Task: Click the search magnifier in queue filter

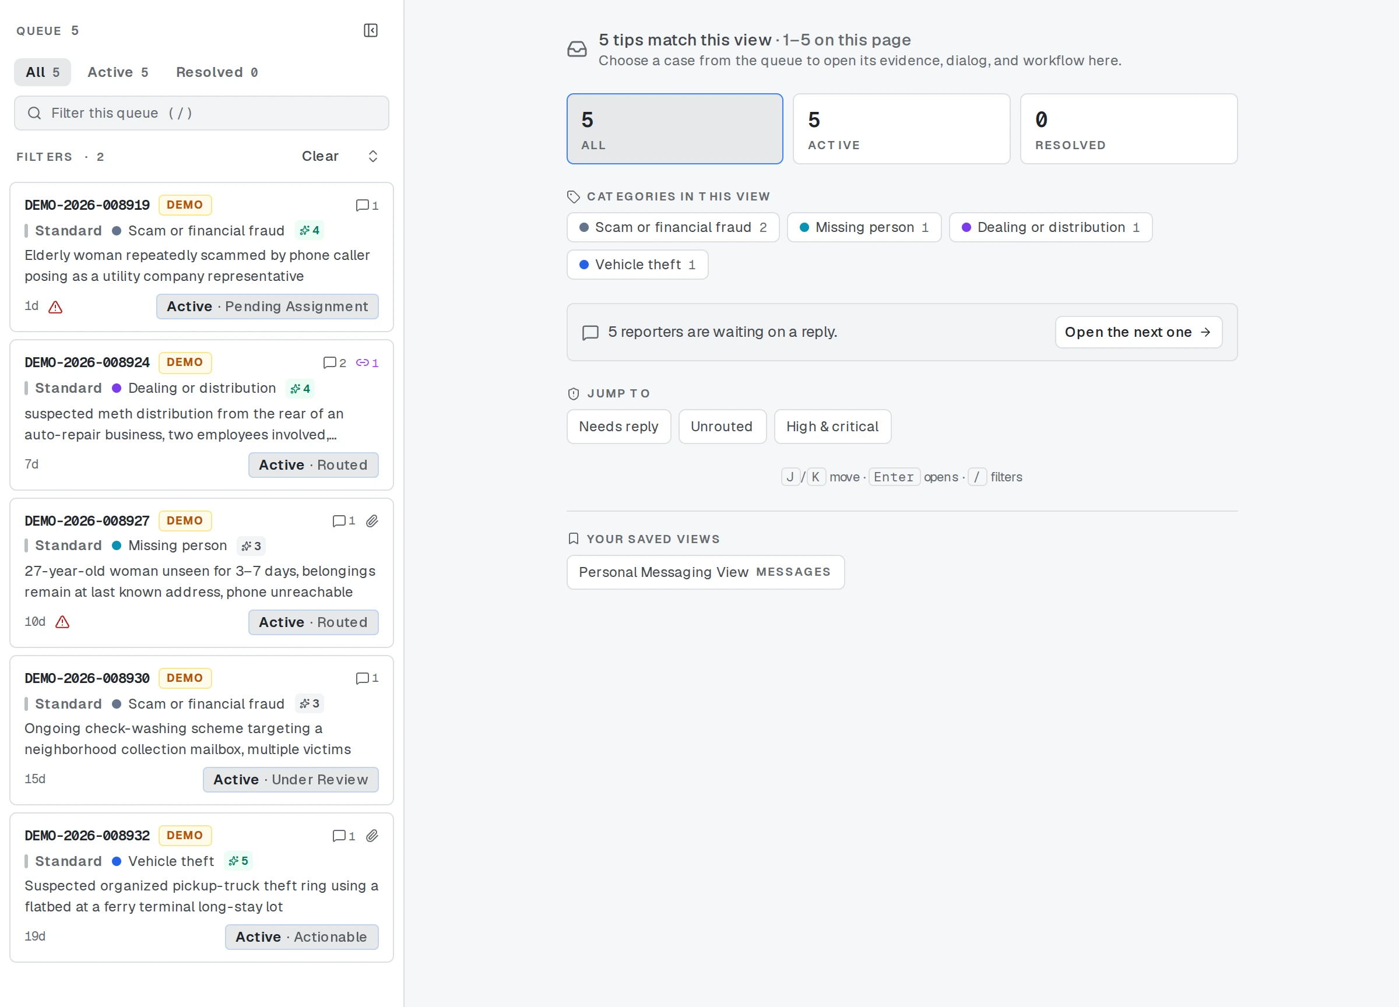Action: point(34,113)
